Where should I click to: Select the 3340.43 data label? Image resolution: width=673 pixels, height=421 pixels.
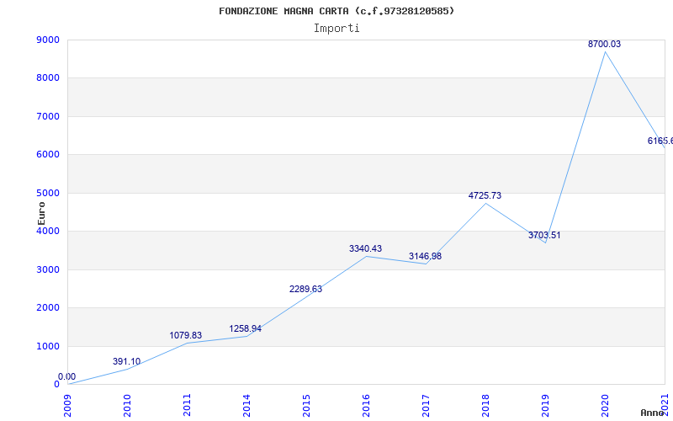pyautogui.click(x=365, y=248)
